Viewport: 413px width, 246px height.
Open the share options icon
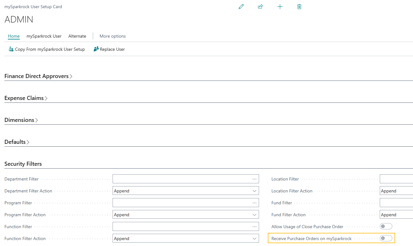coord(260,6)
